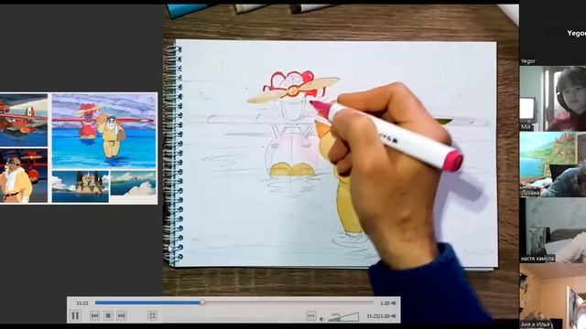
Task: Stop the video playback
Action: point(108,315)
